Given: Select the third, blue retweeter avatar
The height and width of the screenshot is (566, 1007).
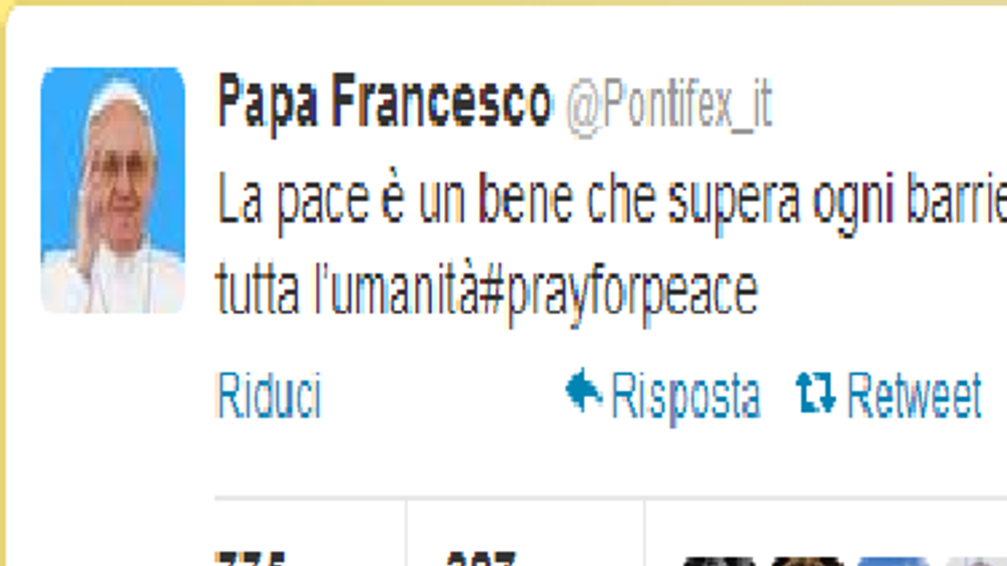Looking at the screenshot, I should pyautogui.click(x=893, y=561).
